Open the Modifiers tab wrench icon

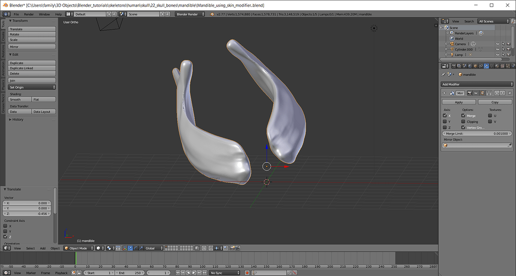tap(486, 66)
